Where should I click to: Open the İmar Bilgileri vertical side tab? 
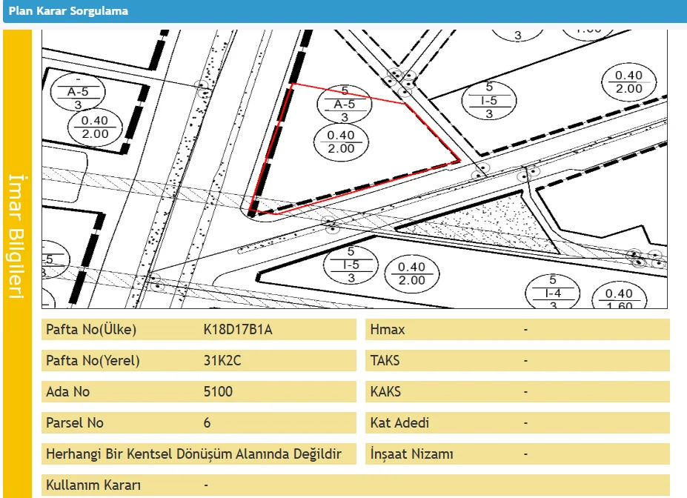17,237
